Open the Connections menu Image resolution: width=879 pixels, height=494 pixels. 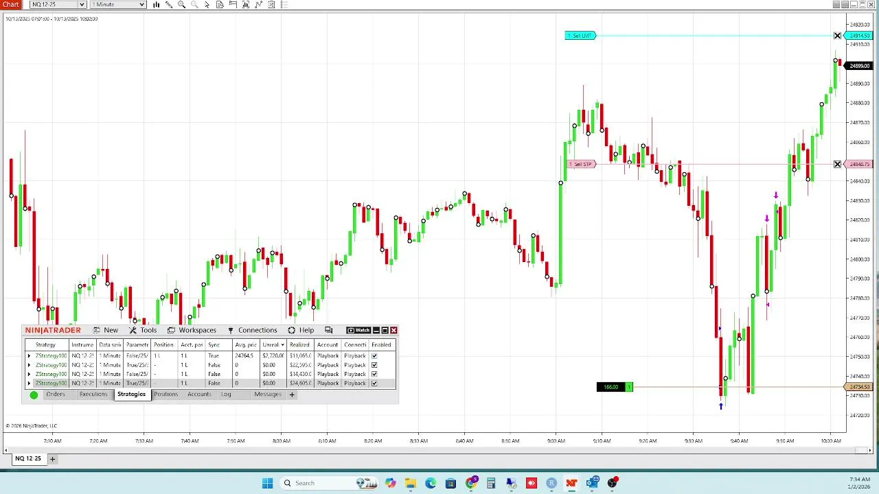click(252, 331)
